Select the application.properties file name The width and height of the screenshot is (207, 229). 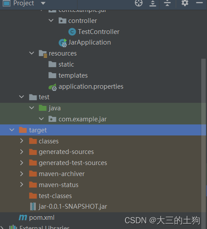(91, 86)
